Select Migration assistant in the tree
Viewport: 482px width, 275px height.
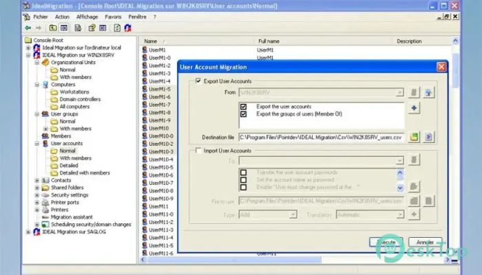pos(72,217)
